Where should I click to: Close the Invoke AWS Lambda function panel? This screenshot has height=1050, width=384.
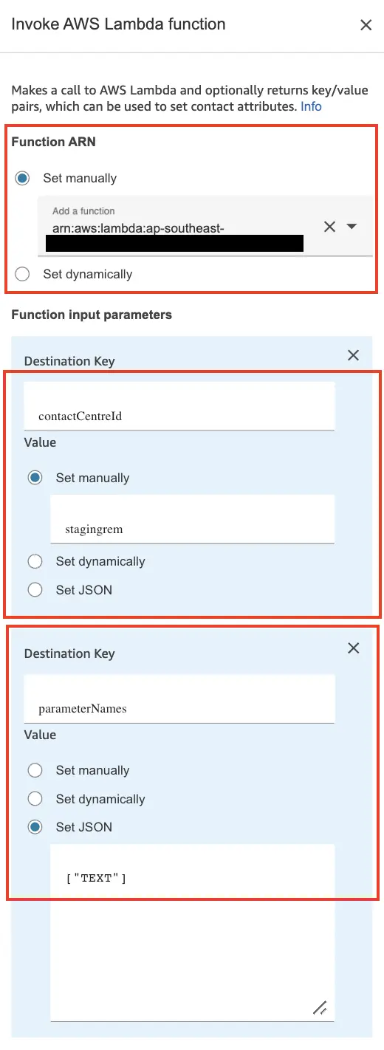[366, 25]
